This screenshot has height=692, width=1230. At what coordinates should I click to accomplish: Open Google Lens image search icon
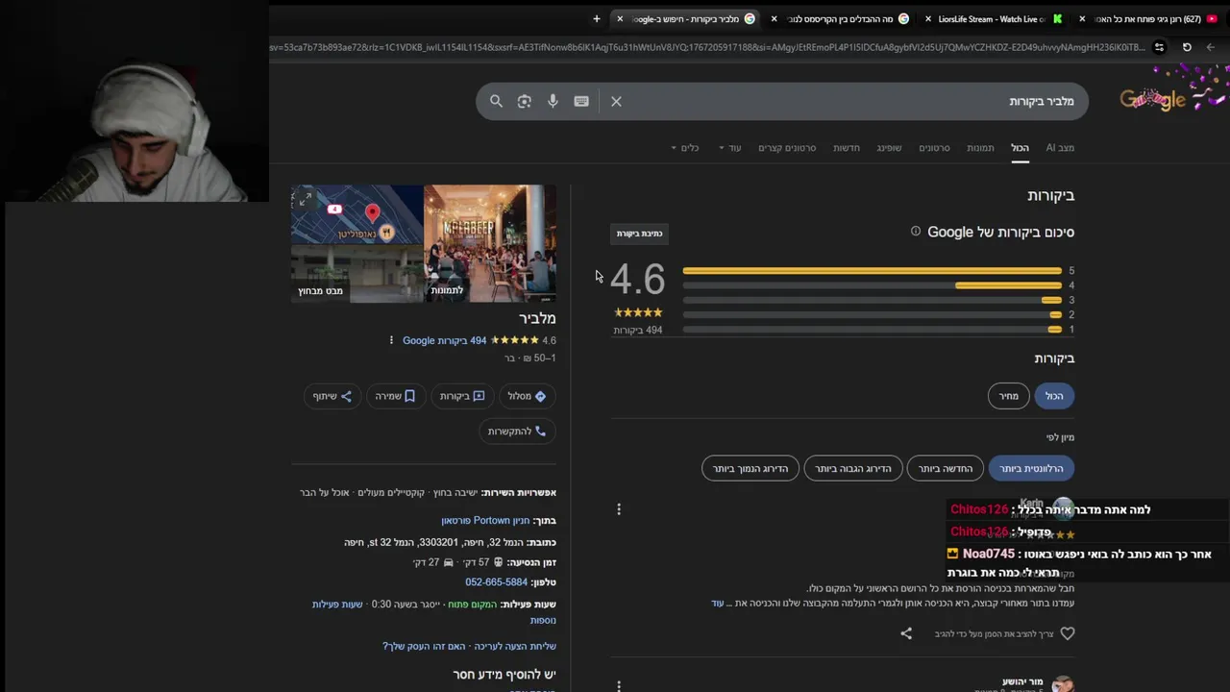coord(524,101)
